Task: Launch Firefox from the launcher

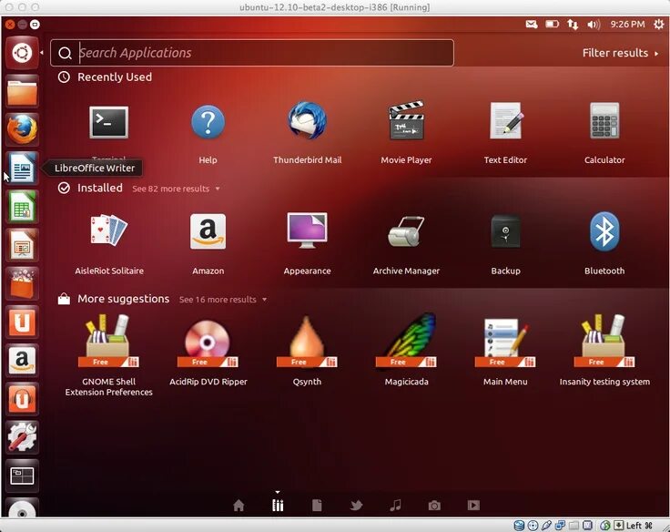Action: [x=22, y=129]
